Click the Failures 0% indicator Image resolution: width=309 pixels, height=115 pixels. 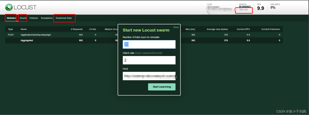pyautogui.click(x=273, y=7)
